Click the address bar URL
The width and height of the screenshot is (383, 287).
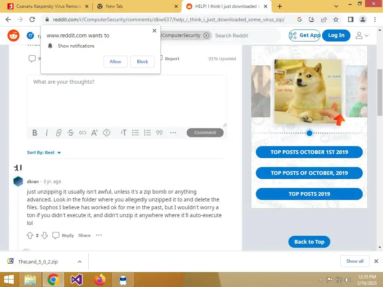pos(169,19)
